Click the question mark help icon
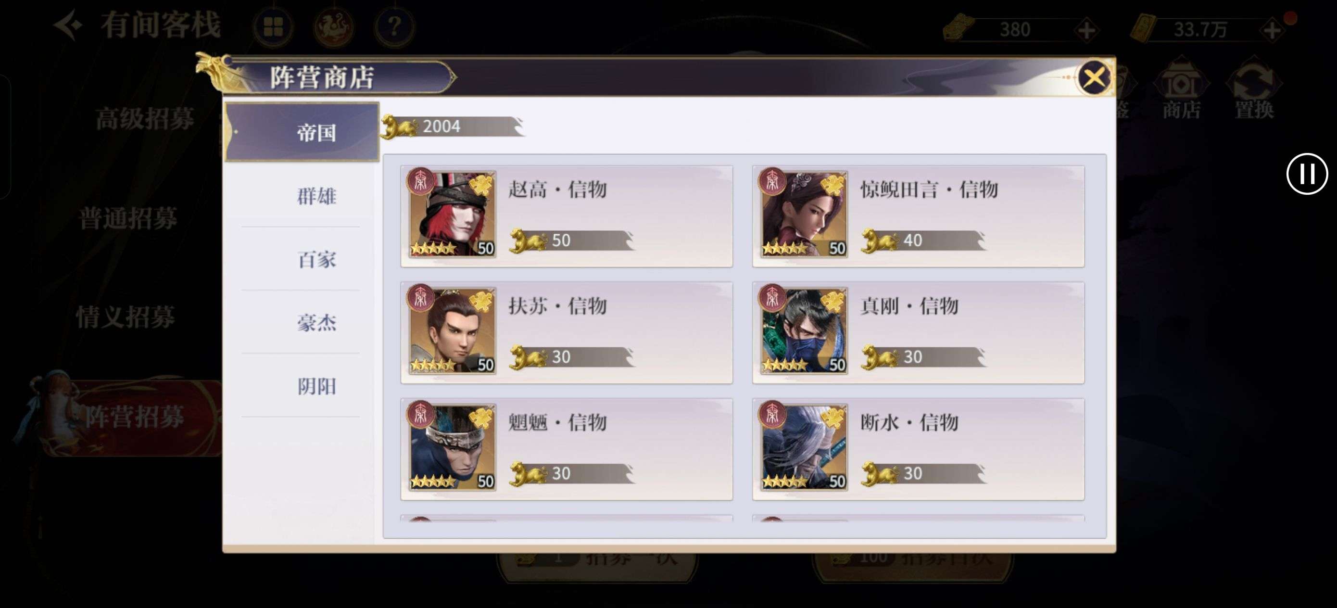 [x=394, y=26]
